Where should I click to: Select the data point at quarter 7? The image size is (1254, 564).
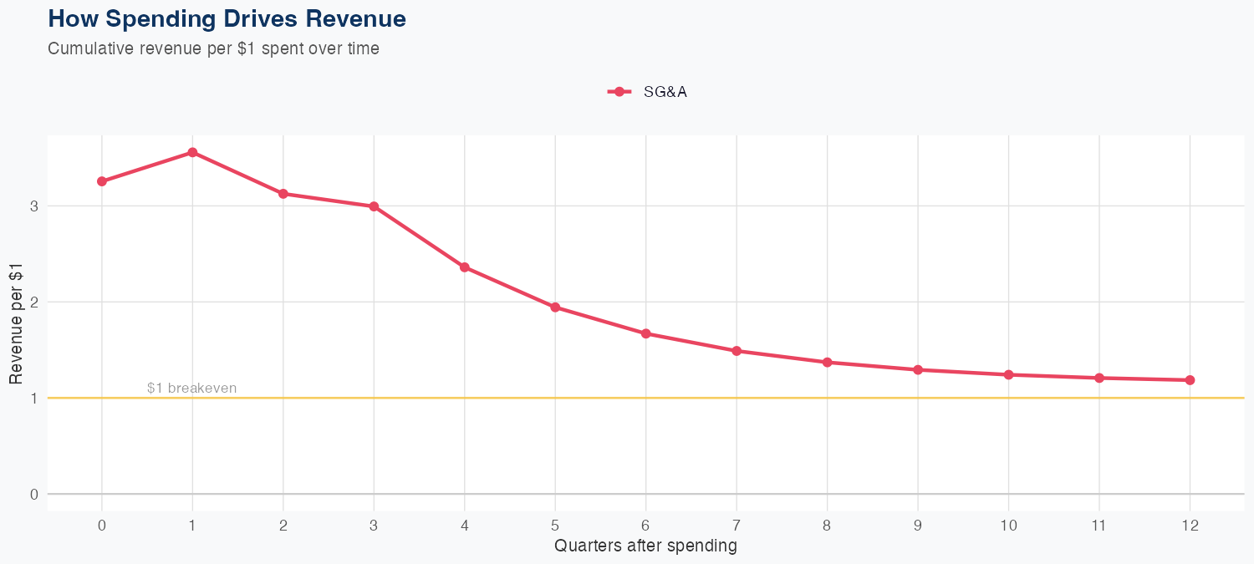tap(737, 351)
